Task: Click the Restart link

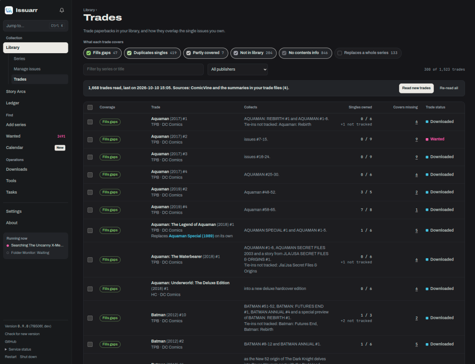Action: (10, 357)
